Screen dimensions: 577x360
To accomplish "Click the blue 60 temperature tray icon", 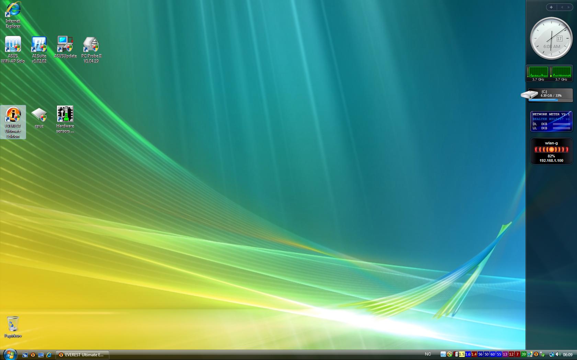I will point(493,354).
